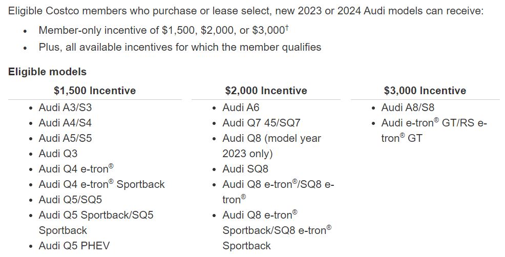Viewport: 505px width, 257px height.
Task: Click the Audi Q7 45/SQ7 entry
Action: [x=261, y=123]
